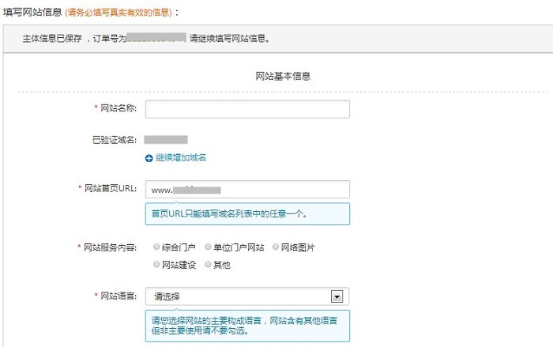The image size is (553, 347).
Task: Select 网络图片 as service content
Action: pos(276,247)
